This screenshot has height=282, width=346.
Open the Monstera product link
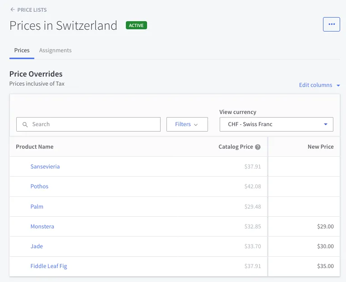coord(42,227)
